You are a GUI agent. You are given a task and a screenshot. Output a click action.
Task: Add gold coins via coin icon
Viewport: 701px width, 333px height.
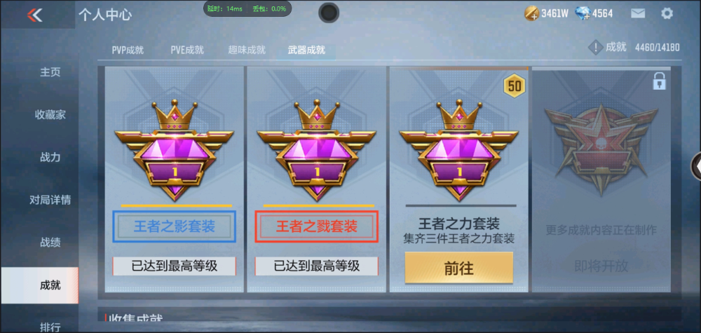[x=531, y=13]
